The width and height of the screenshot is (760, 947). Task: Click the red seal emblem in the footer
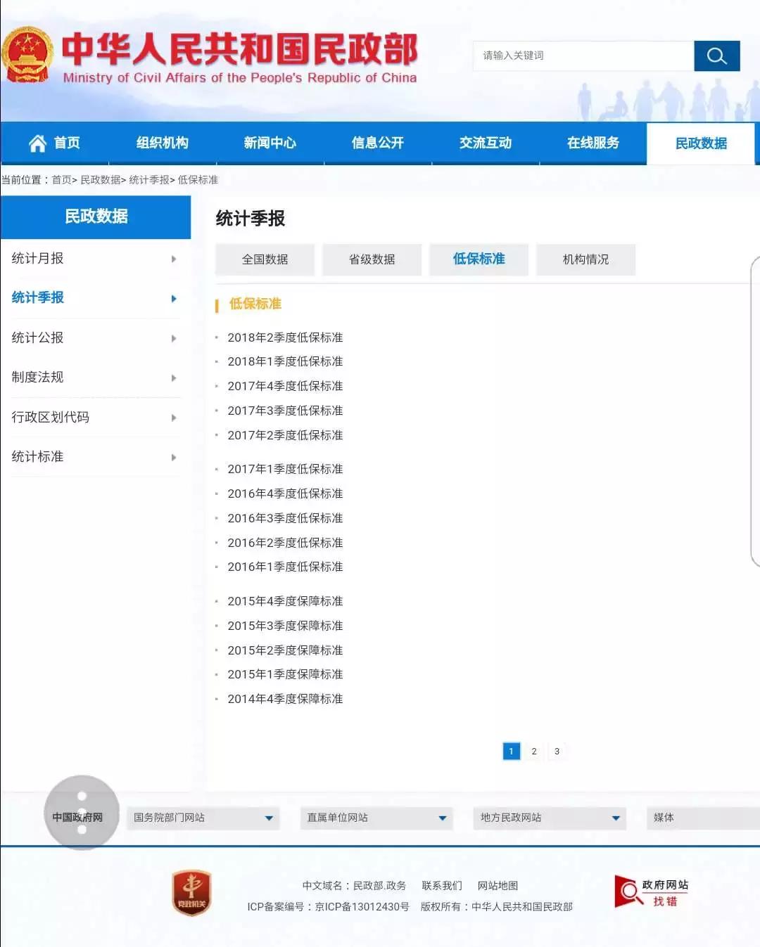(192, 894)
